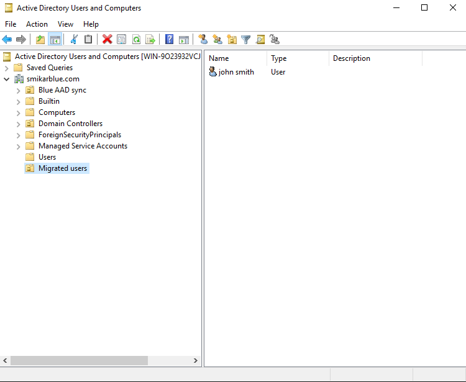The width and height of the screenshot is (466, 382).
Task: Minimize the window
Action: coord(396,7)
